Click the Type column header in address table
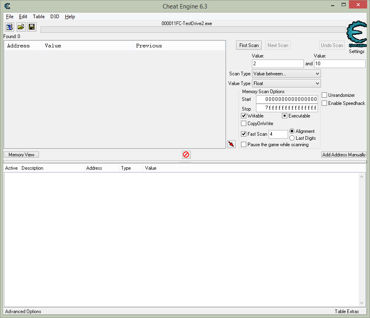The width and height of the screenshot is (370, 318). pos(131,168)
